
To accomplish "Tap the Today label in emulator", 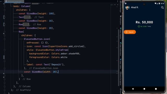I will (149, 26).
